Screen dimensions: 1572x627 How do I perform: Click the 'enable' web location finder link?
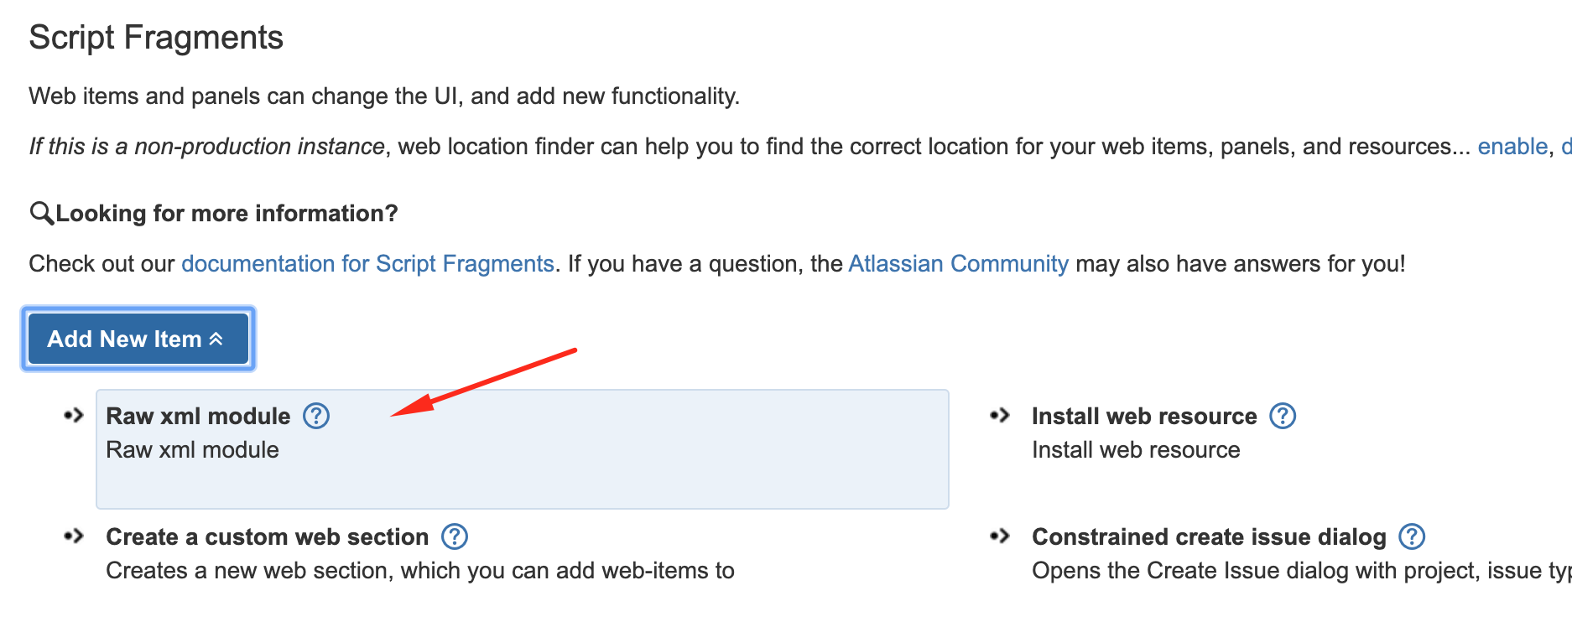(1512, 147)
